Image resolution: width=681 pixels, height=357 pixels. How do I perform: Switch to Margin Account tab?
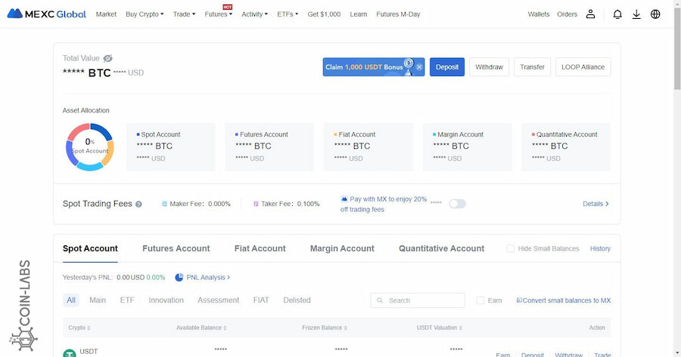pyautogui.click(x=342, y=248)
